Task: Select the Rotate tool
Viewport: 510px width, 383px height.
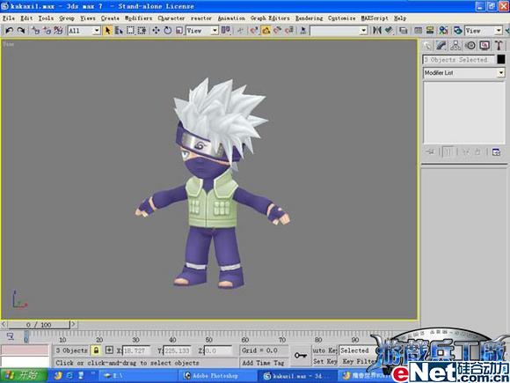Action: coord(167,31)
